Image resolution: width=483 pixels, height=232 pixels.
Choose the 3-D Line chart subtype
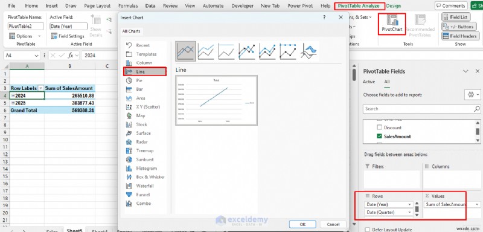[x=309, y=51]
